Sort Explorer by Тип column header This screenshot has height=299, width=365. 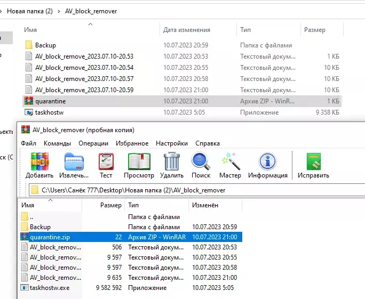pyautogui.click(x=268, y=29)
